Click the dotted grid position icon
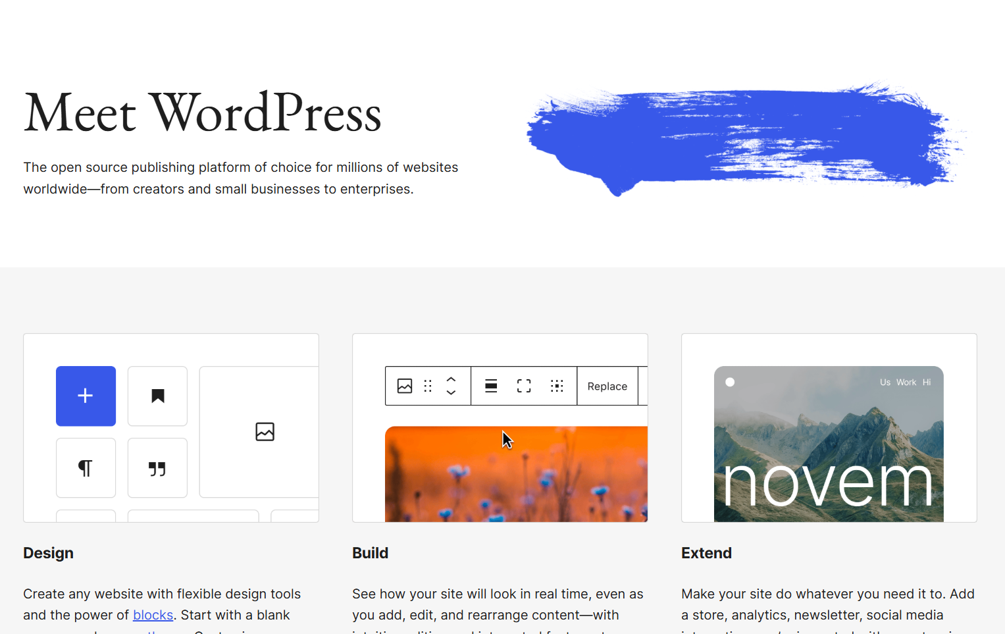 coord(557,386)
